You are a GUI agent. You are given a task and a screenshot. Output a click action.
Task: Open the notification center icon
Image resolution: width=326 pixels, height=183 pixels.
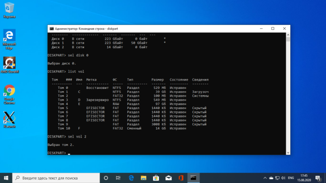(318, 178)
